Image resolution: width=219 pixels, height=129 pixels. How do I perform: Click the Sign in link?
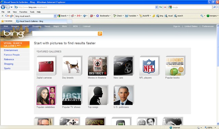click(x=177, y=26)
